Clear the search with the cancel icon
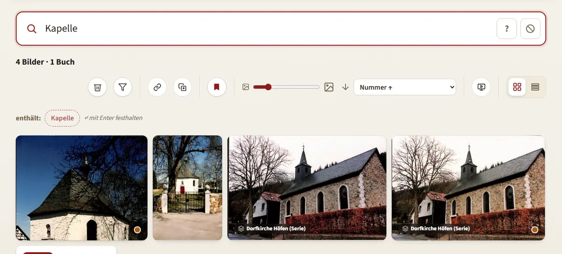Image resolution: width=562 pixels, height=254 pixels. (x=530, y=29)
